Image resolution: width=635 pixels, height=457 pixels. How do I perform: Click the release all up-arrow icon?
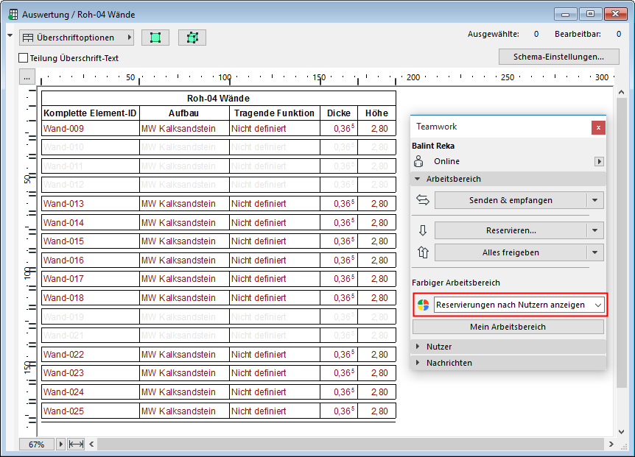click(x=423, y=252)
